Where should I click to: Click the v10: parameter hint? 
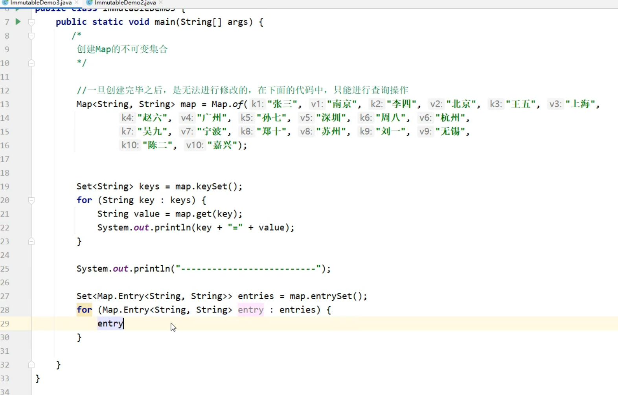point(195,145)
